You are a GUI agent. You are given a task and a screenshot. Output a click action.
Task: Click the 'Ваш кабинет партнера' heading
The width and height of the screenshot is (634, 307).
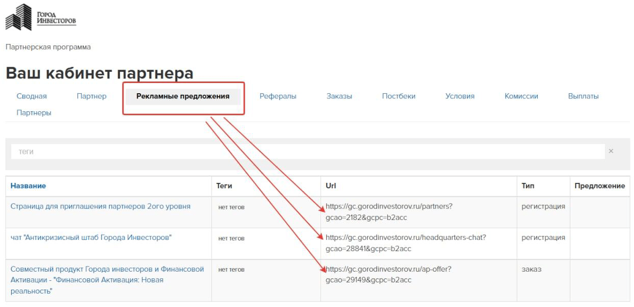tap(99, 73)
